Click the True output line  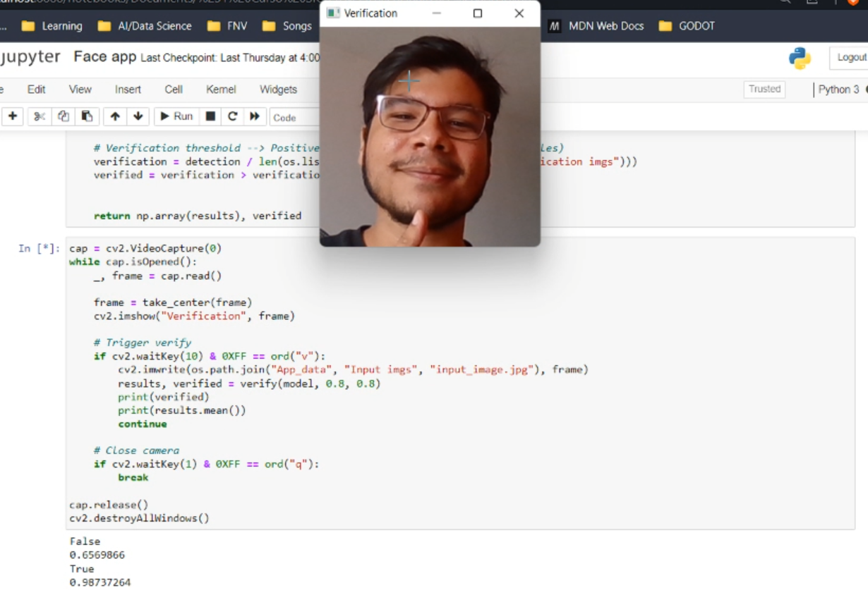[82, 569]
